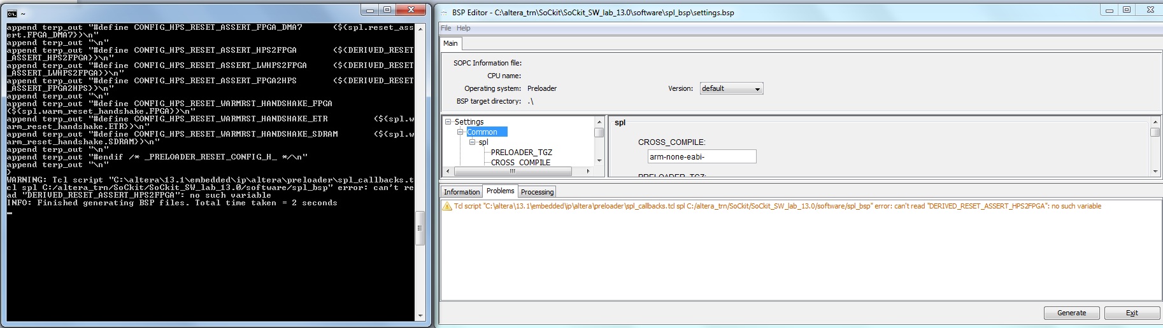
Task: Click the settings tree vertical scrollbar
Action: click(599, 141)
